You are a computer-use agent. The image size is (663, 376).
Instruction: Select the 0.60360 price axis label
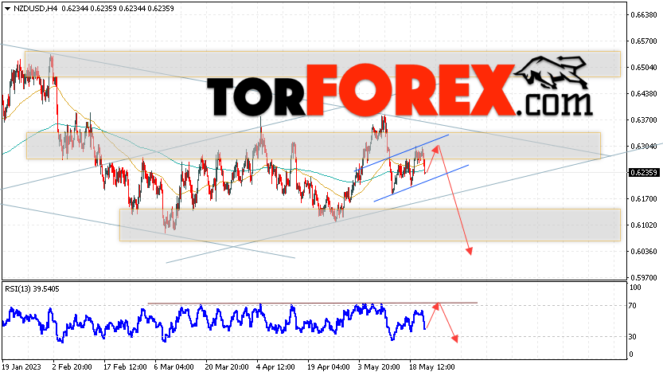coord(644,252)
